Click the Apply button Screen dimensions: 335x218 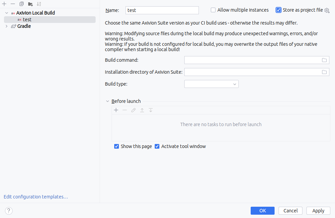pyautogui.click(x=318, y=211)
